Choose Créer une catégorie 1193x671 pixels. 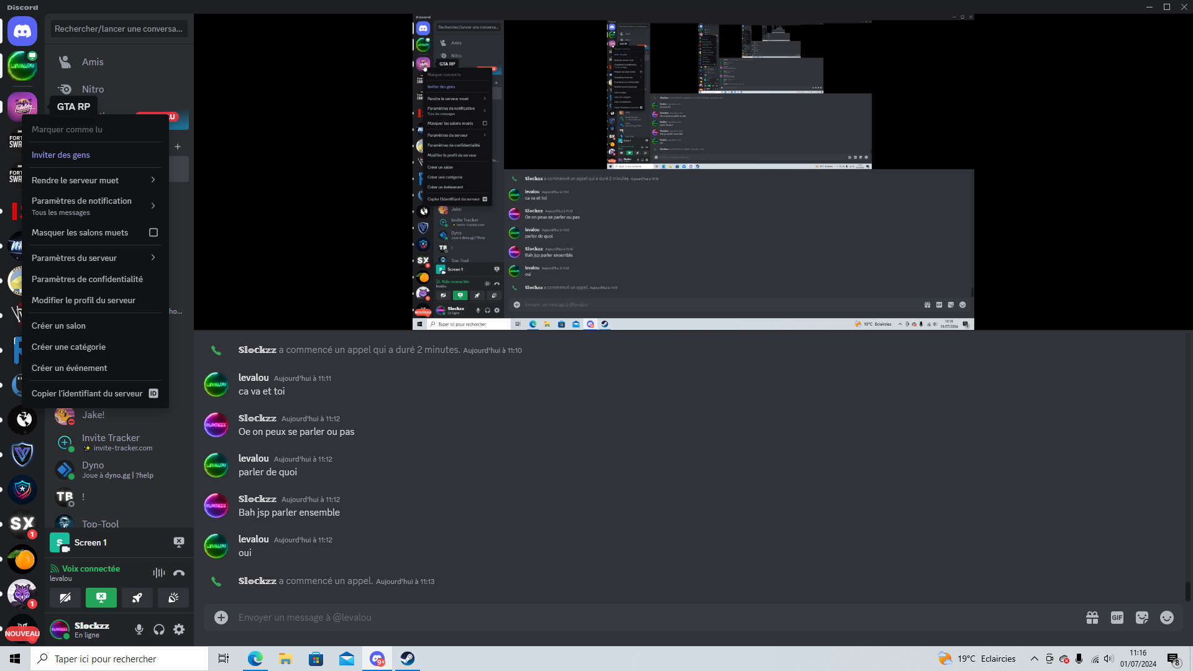94,347
